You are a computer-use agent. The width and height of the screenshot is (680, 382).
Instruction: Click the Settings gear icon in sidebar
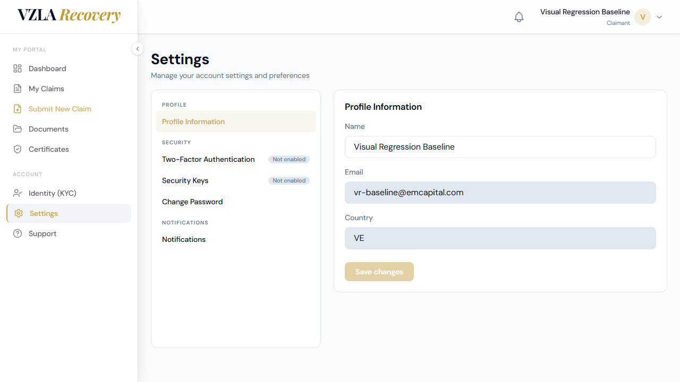(x=19, y=213)
